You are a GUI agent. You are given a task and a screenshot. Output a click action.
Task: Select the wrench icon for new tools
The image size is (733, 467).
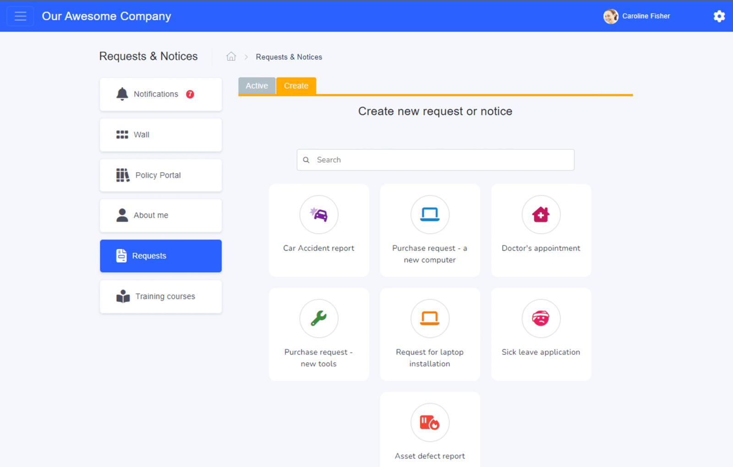pos(319,319)
